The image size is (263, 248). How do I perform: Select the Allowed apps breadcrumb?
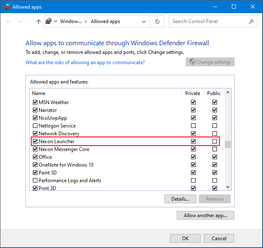click(105, 21)
